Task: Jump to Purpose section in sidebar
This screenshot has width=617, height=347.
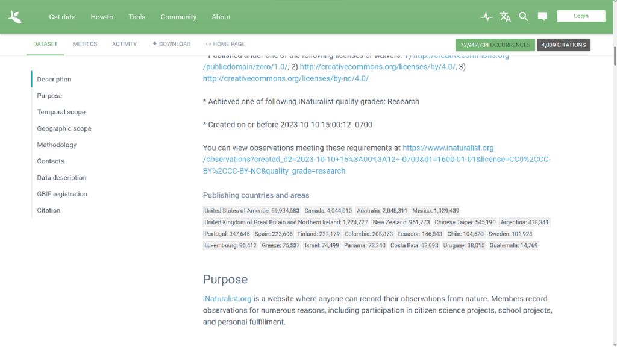Action: 49,96
